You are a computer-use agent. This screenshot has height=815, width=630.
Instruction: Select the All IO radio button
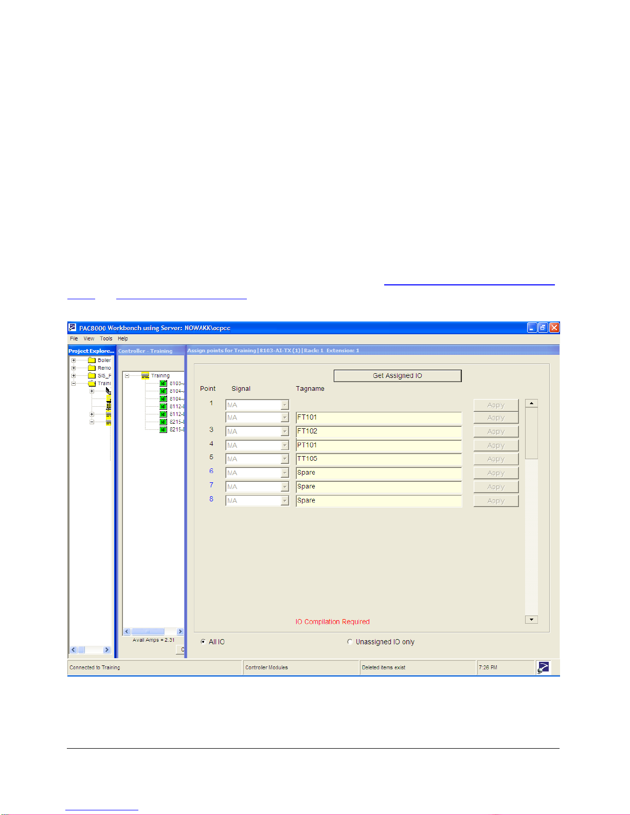click(x=203, y=642)
